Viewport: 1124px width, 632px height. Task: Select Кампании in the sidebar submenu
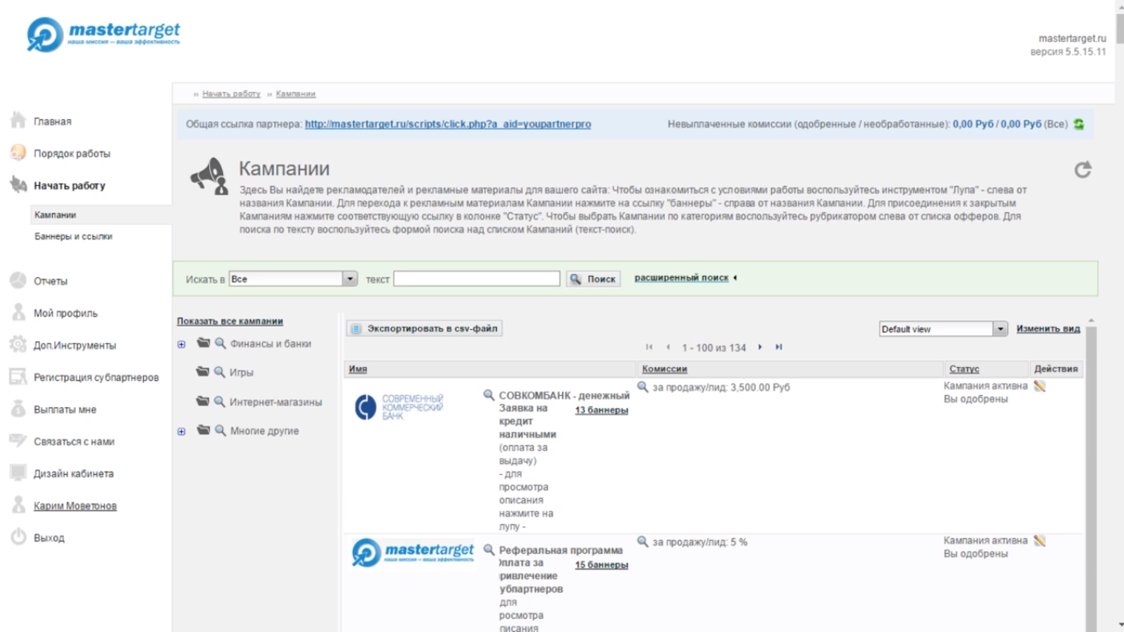(55, 215)
